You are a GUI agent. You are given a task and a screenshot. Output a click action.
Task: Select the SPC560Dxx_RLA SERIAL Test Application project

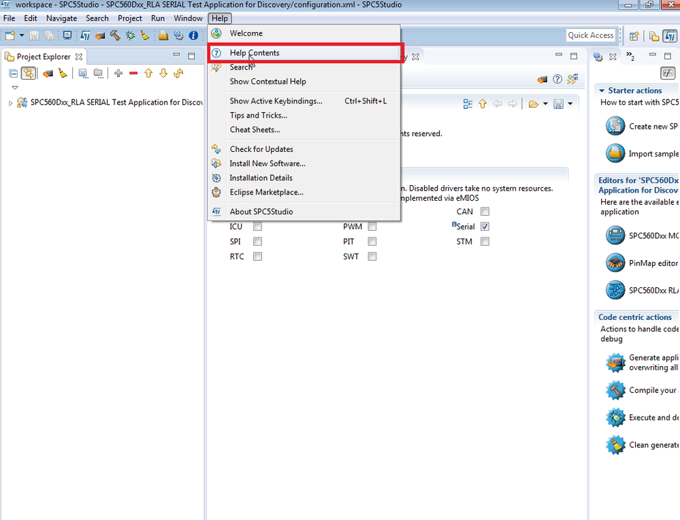tap(116, 102)
